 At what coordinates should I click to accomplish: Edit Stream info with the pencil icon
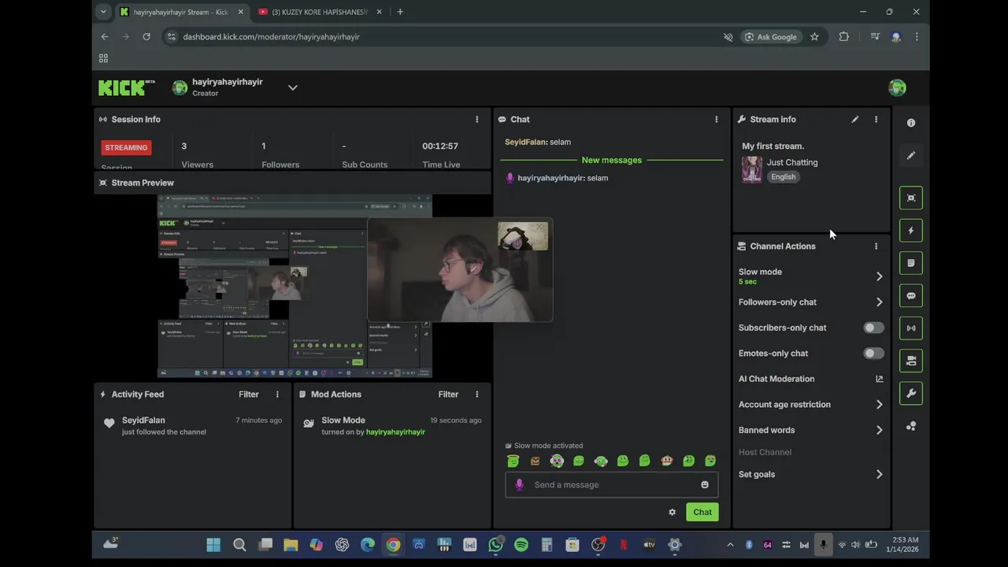pyautogui.click(x=855, y=120)
